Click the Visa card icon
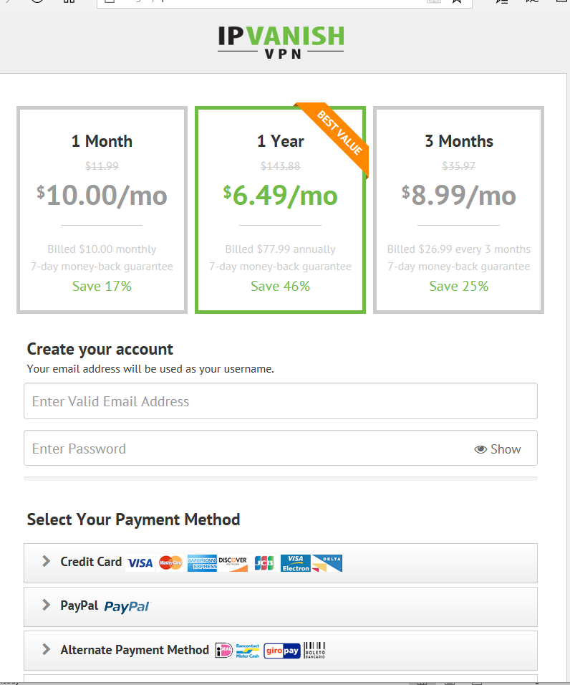 point(140,562)
